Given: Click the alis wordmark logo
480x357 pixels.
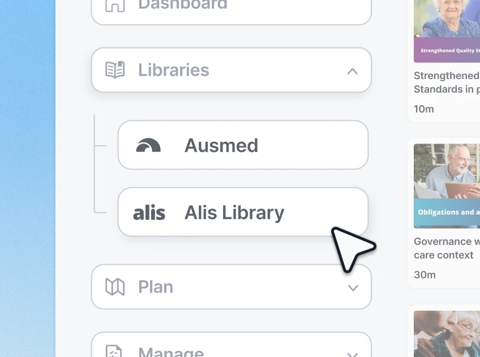Looking at the screenshot, I should tap(149, 212).
